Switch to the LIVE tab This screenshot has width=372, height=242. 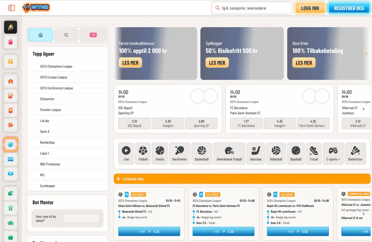pos(93,35)
